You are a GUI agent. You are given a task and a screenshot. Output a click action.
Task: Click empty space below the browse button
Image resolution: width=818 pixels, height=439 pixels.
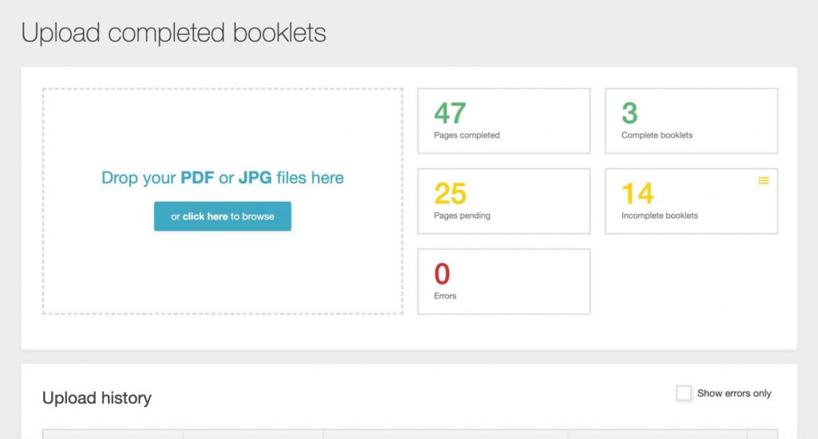[x=223, y=271]
